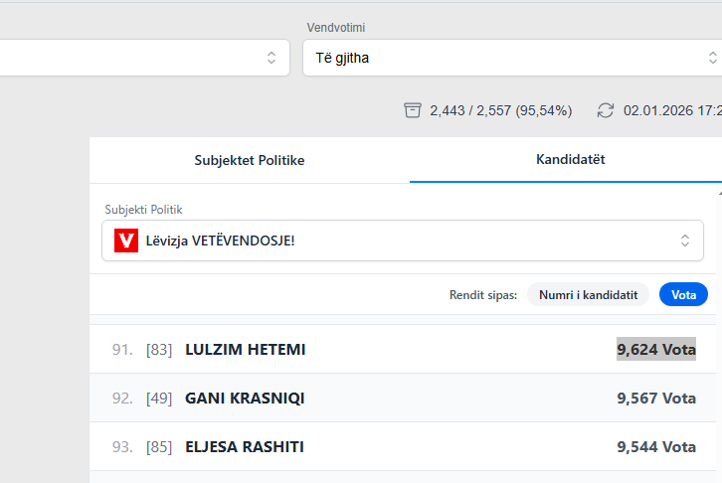
Task: Sort candidates by Vota
Action: click(683, 294)
